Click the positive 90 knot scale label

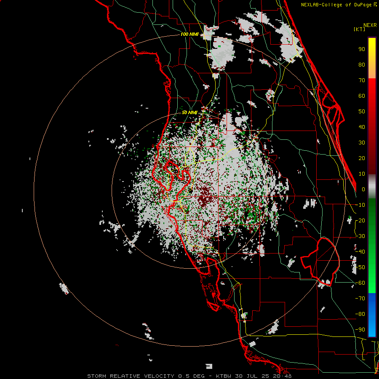click(x=362, y=49)
